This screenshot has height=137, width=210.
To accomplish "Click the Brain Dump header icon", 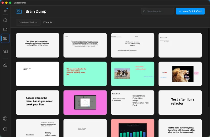I will tap(19, 11).
